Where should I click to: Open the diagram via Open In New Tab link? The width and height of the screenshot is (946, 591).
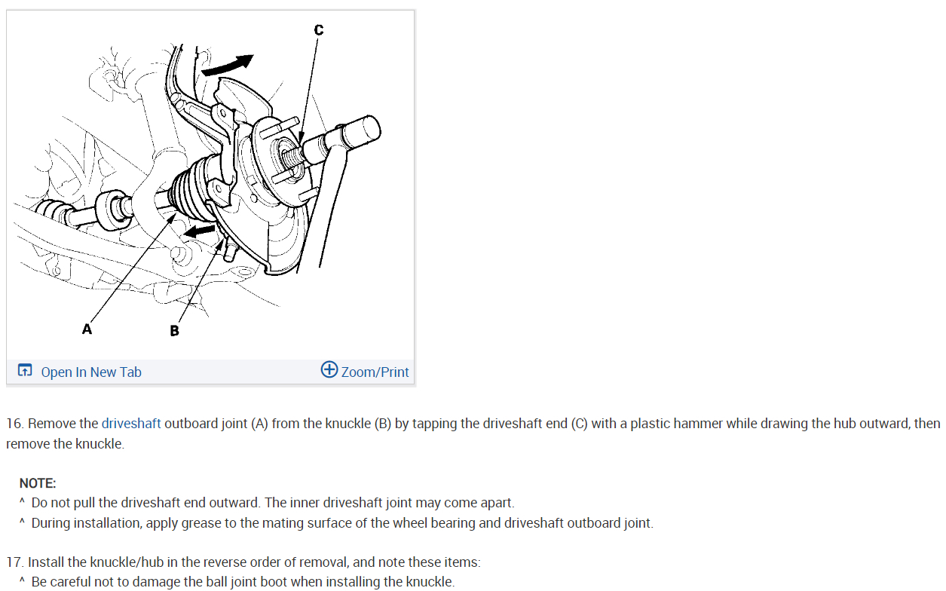[91, 372]
